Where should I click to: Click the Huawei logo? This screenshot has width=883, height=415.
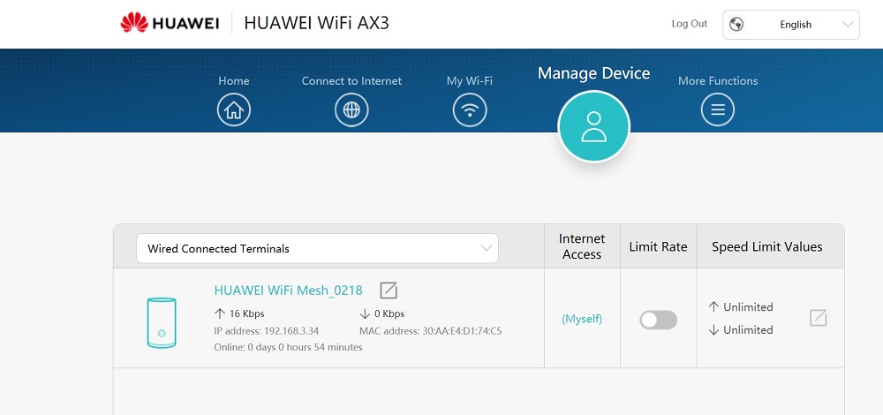(170, 23)
